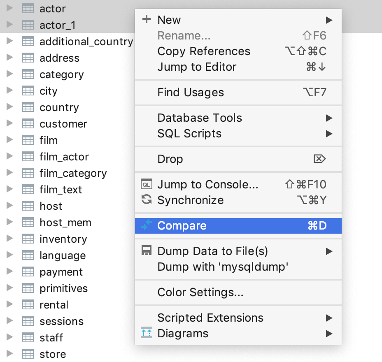Click the table icon for host_mem
This screenshot has height=362, width=382.
click(x=28, y=222)
